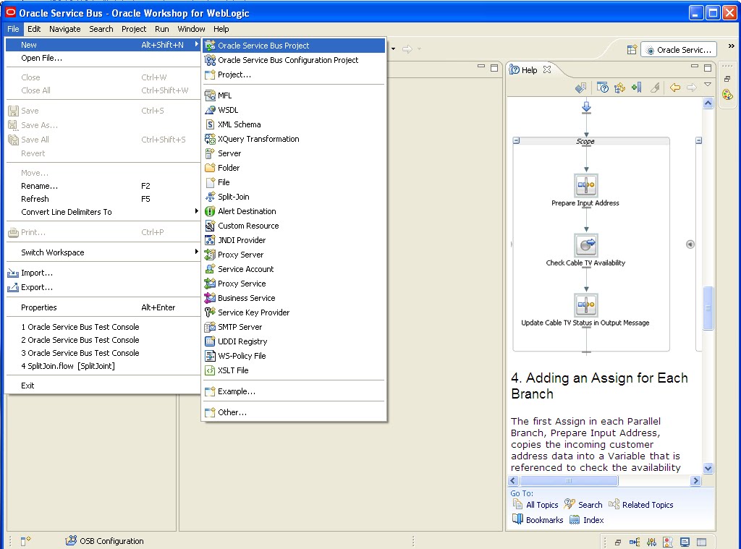Click the SMTP Server icon

click(210, 327)
